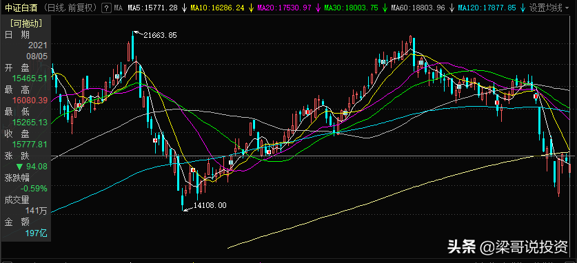Screen dimensions: 577x263
Task: Click the green price-drop triangle beside 94.08
Action: 19,167
